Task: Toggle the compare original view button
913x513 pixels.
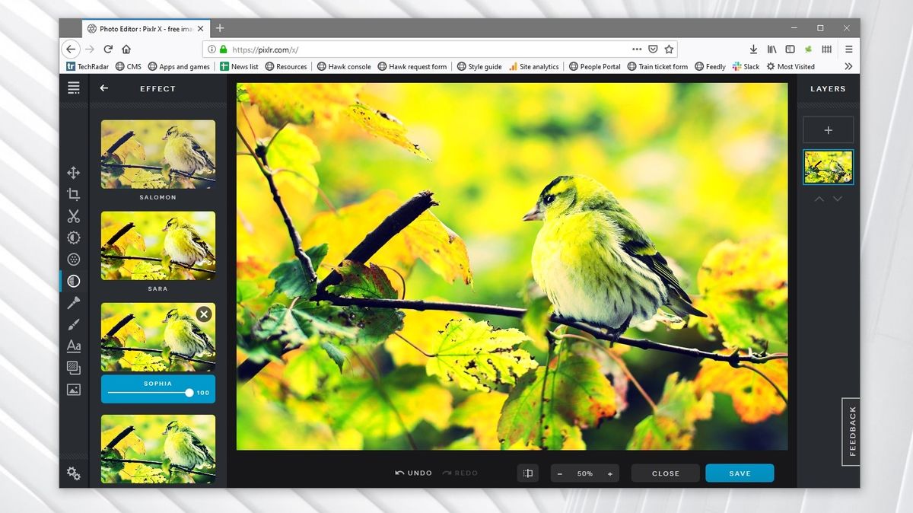Action: click(528, 473)
